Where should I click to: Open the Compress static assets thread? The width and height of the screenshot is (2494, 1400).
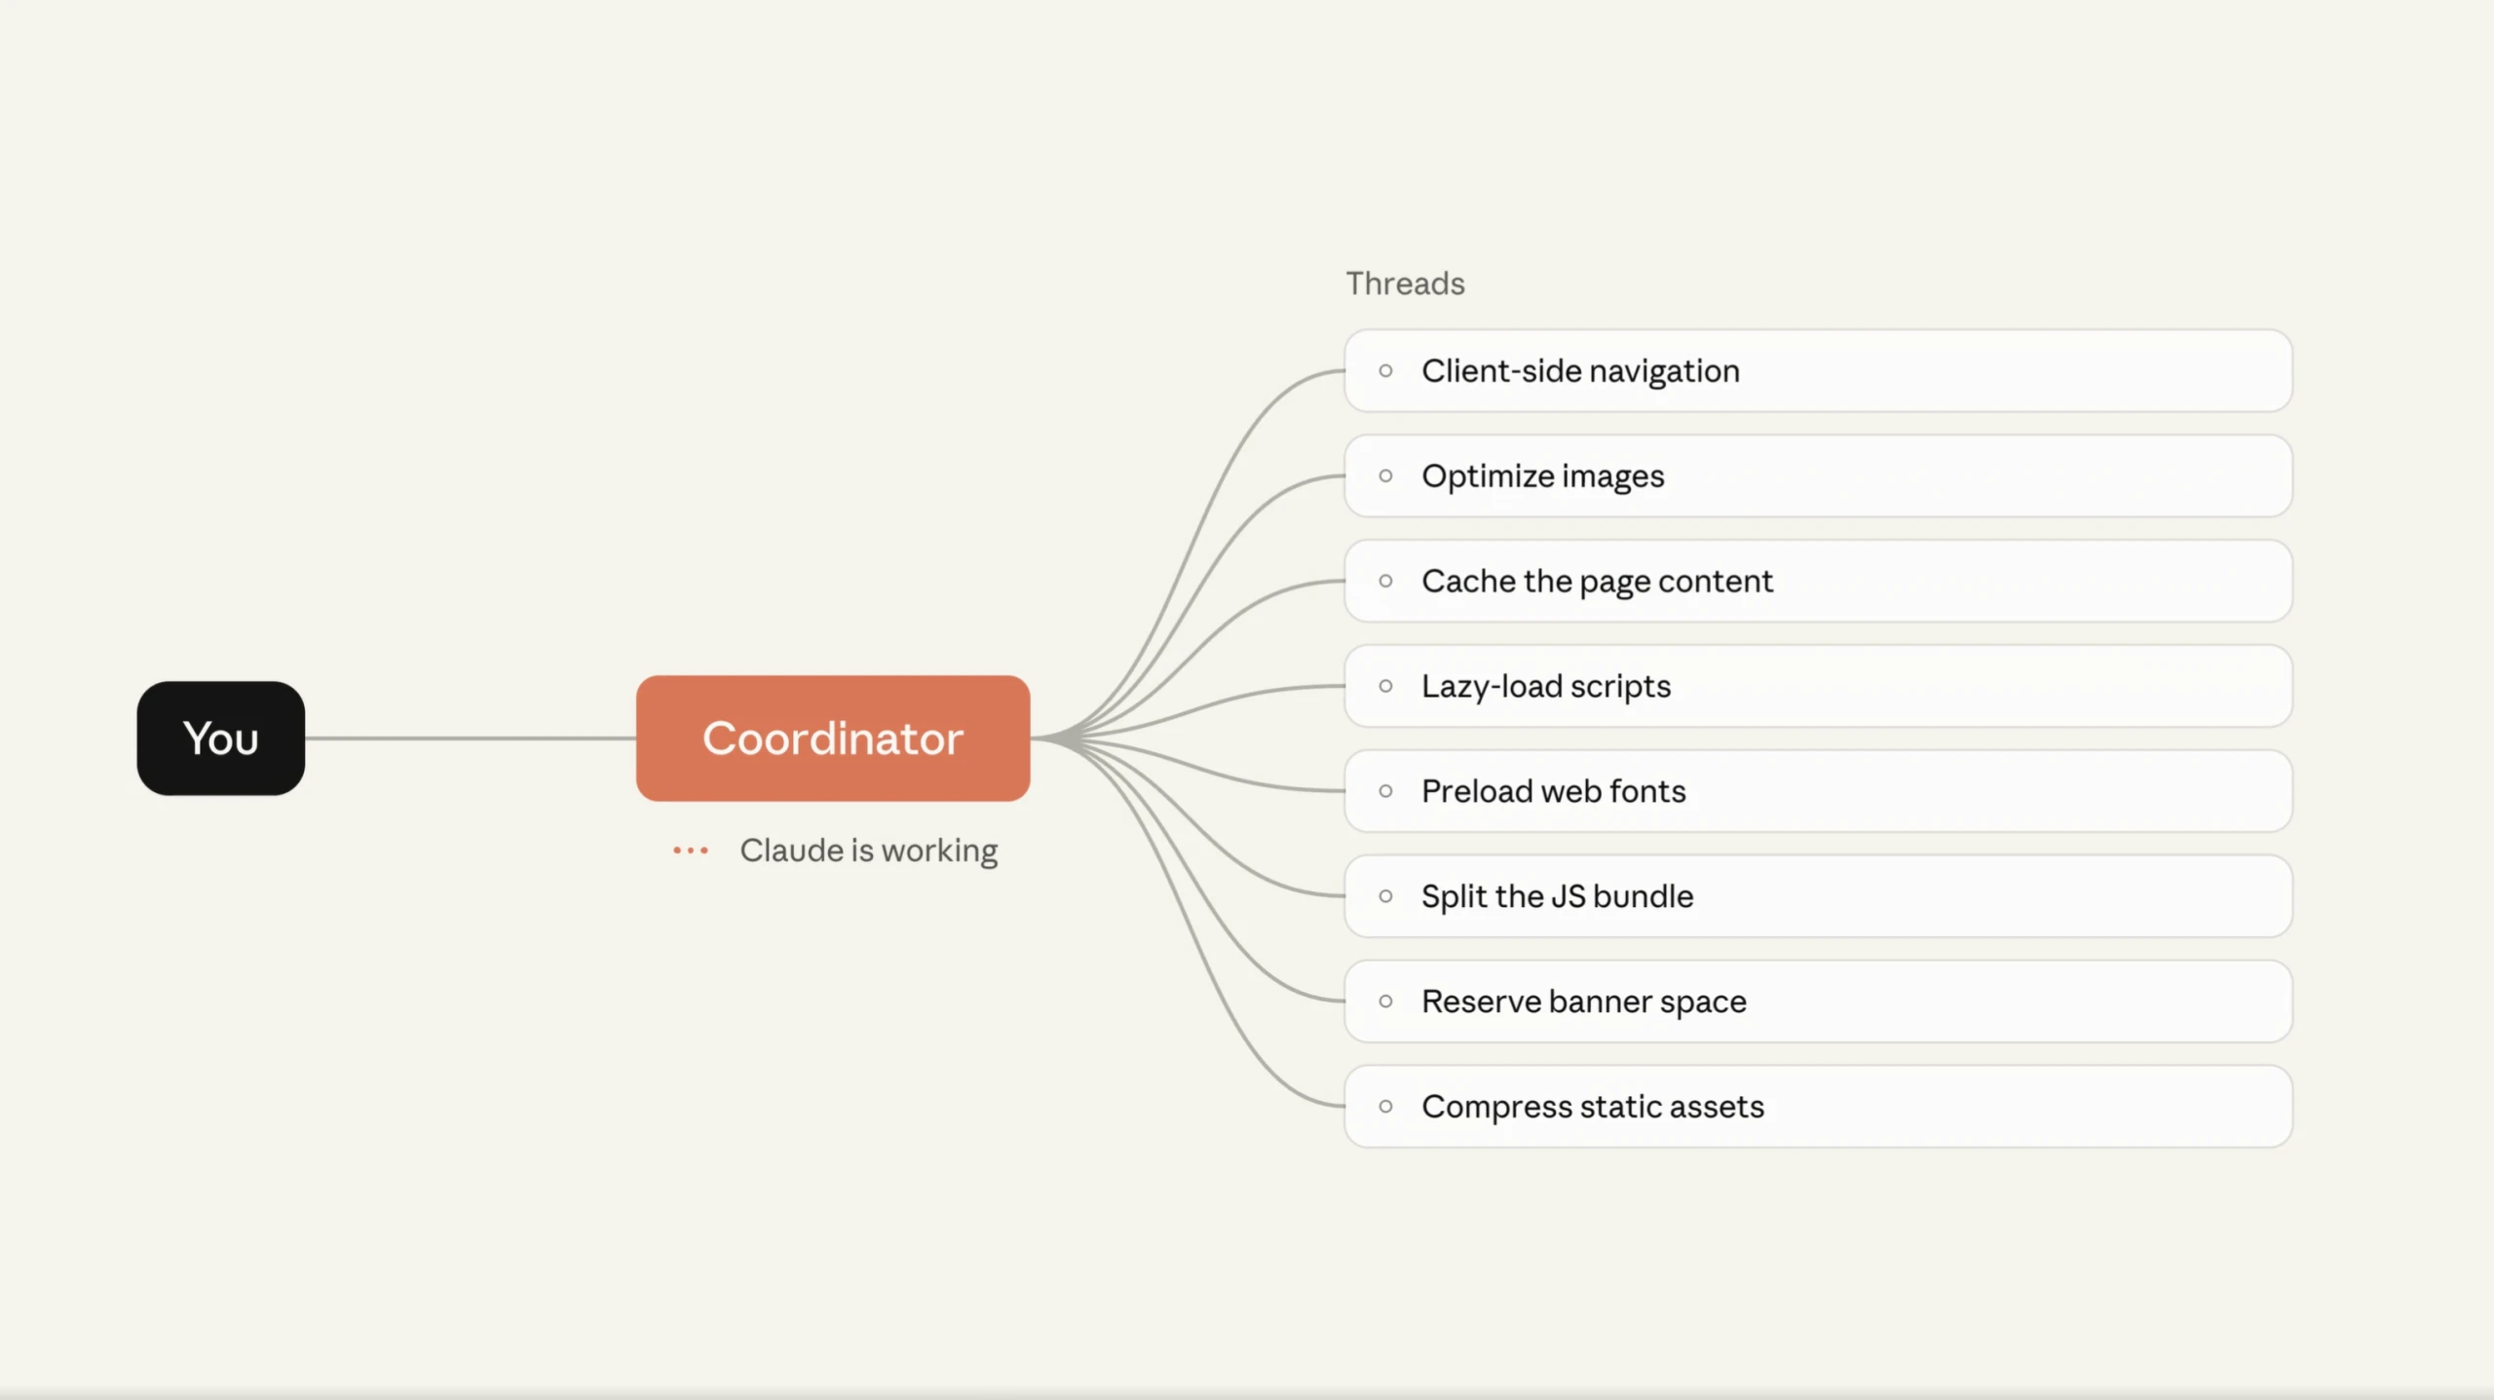click(1818, 1107)
